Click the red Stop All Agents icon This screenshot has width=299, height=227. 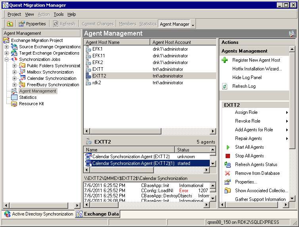tap(228, 156)
